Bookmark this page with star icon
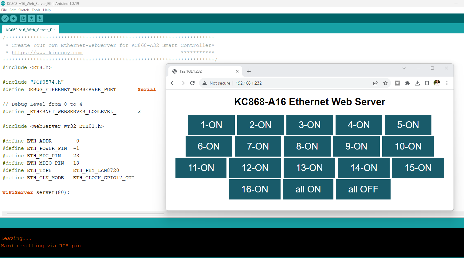The width and height of the screenshot is (464, 258). pyautogui.click(x=385, y=83)
